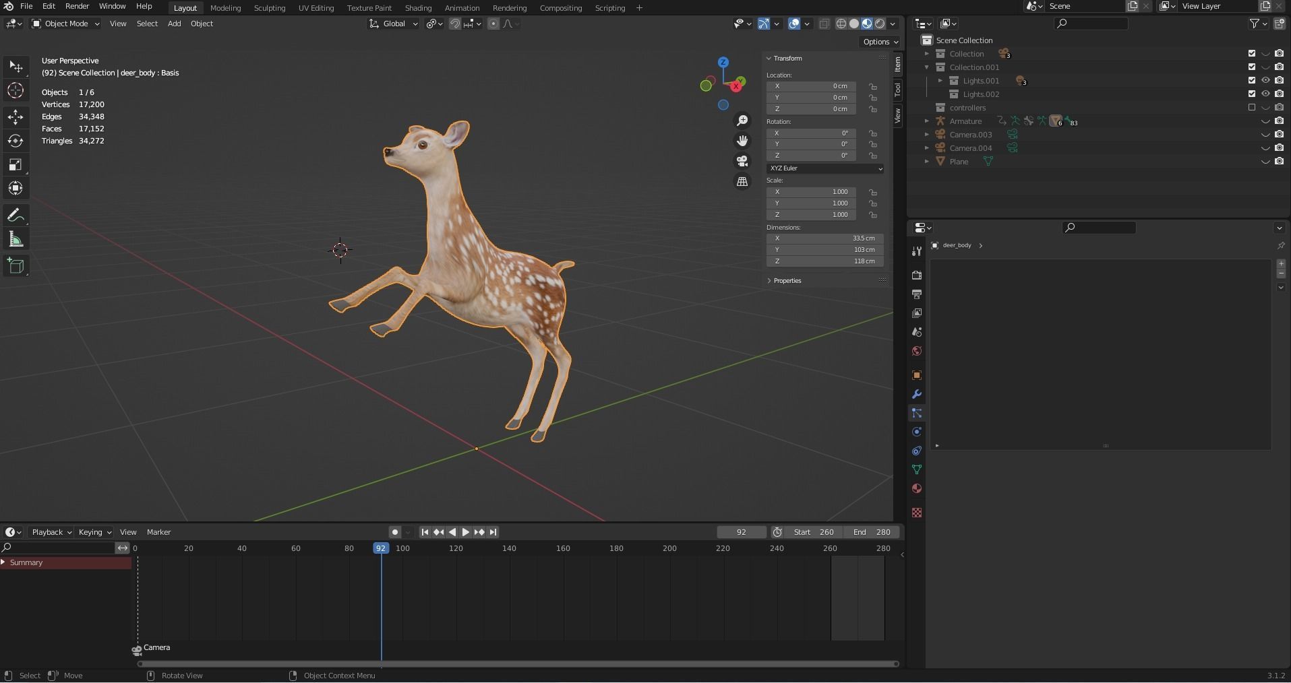Screen dimensions: 1291x683
Task: Hide Lights.002 with its eye icon
Action: coord(1265,94)
